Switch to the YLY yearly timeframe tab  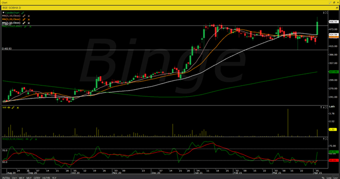[54, 177]
